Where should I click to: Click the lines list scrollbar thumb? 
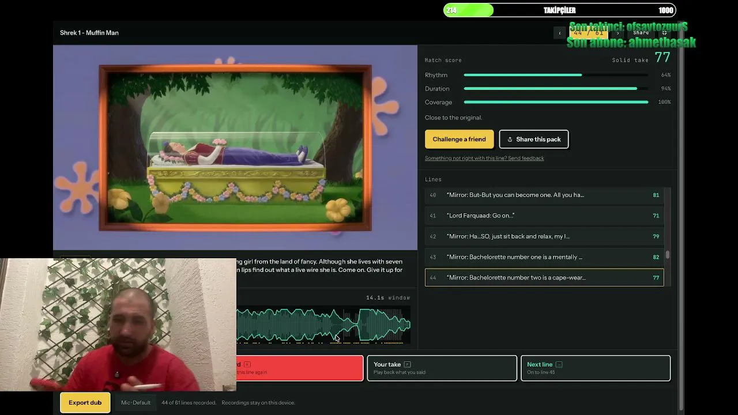pos(668,254)
